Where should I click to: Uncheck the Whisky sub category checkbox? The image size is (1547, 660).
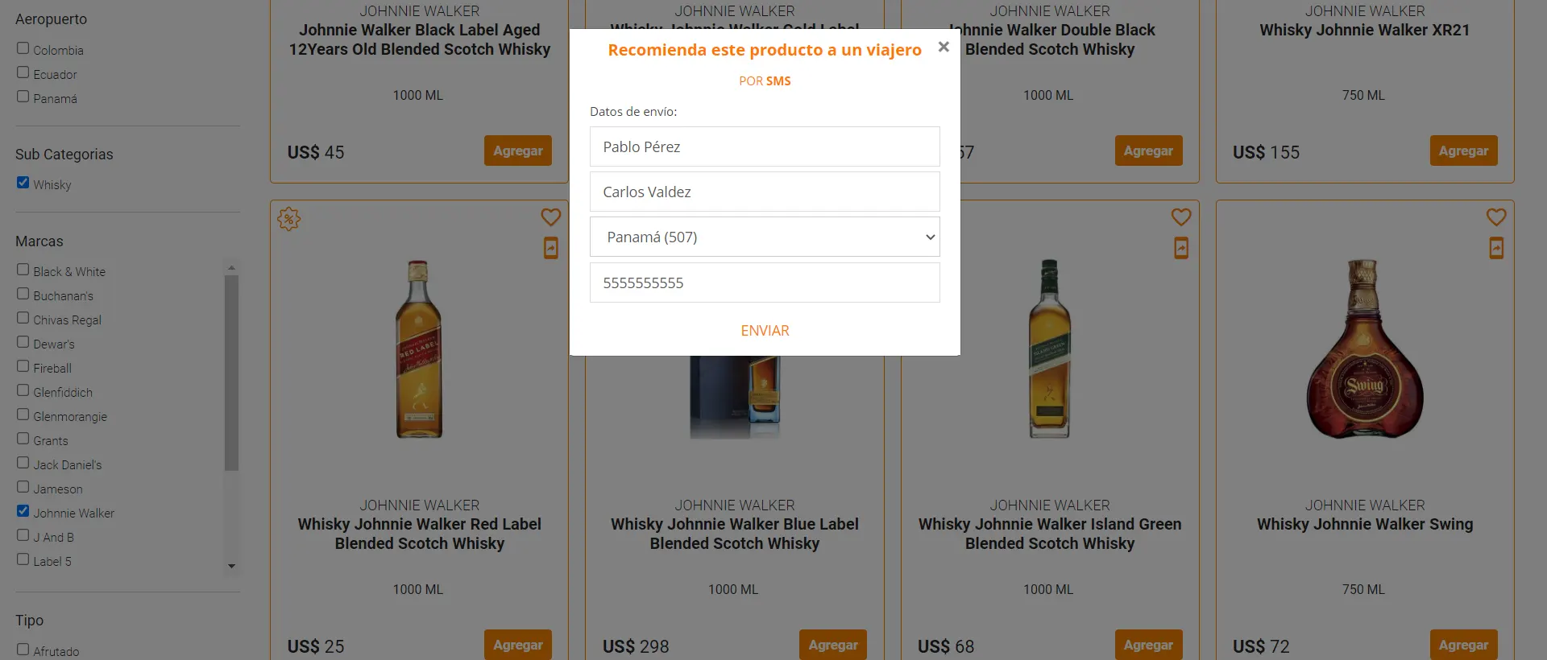coord(23,183)
